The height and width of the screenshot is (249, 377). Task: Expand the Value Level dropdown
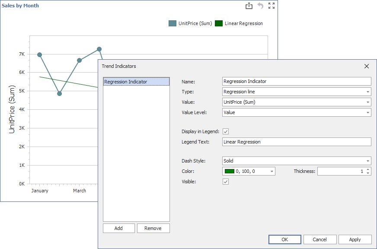coord(368,112)
